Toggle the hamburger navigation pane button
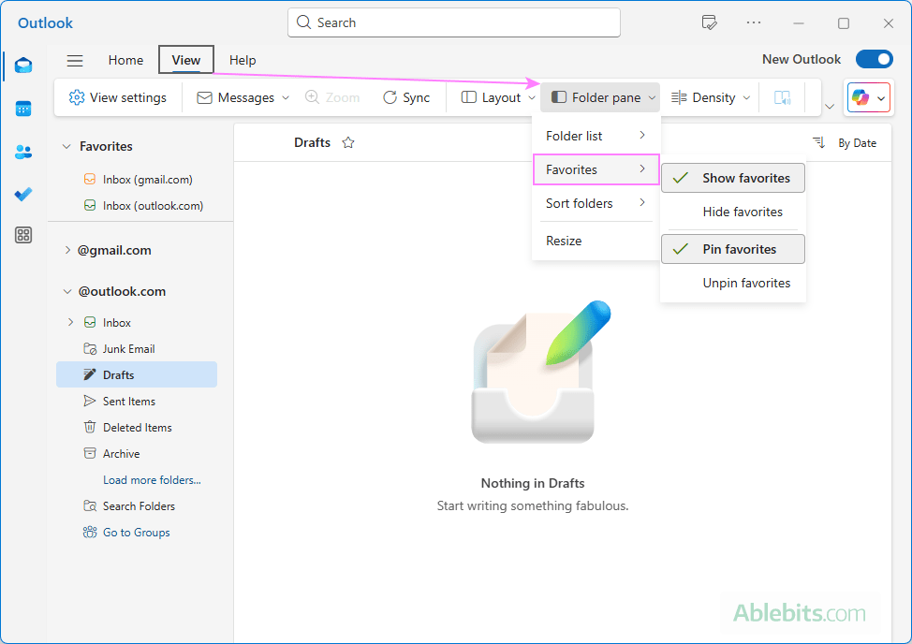This screenshot has height=644, width=912. [75, 61]
